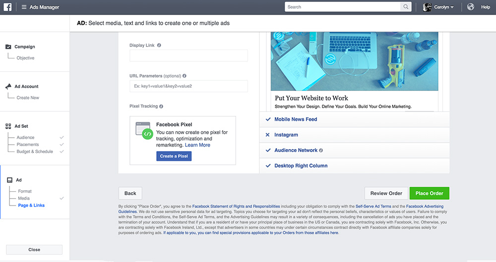The height and width of the screenshot is (262, 496).
Task: Open Format step under Ad
Action: 25,191
